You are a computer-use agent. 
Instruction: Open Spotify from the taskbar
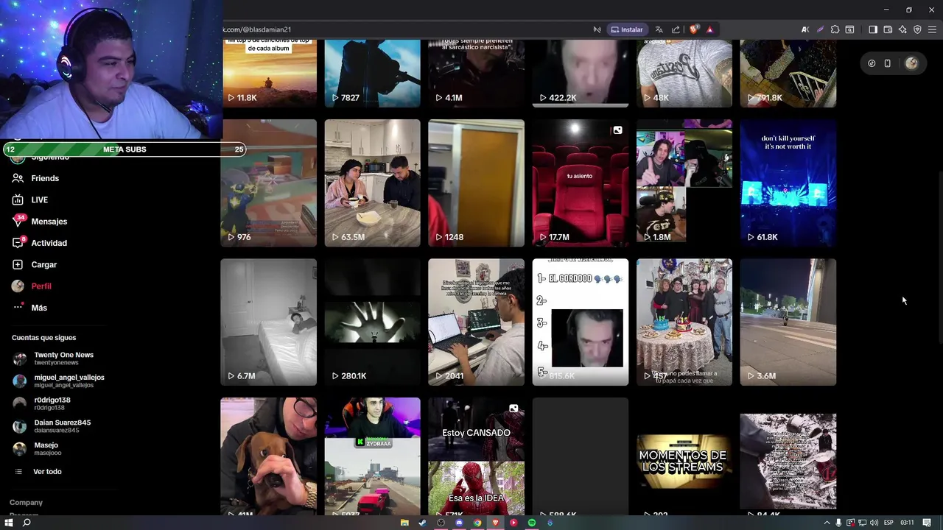coord(532,523)
